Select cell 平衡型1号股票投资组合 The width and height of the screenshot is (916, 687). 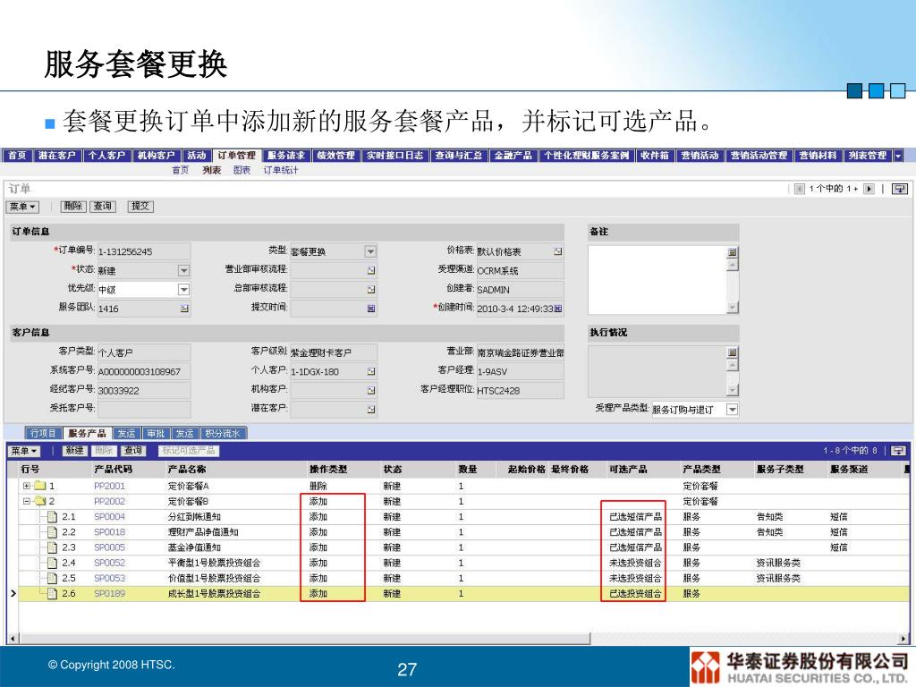pos(214,563)
